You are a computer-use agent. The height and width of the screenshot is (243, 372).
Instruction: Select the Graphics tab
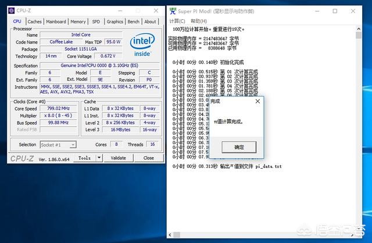(115, 22)
